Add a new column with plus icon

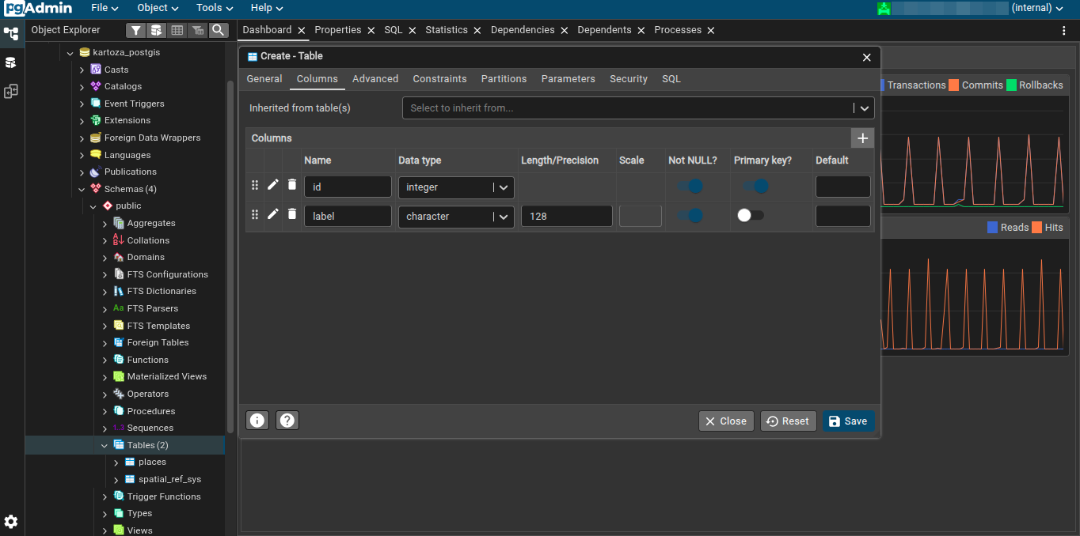tap(862, 138)
